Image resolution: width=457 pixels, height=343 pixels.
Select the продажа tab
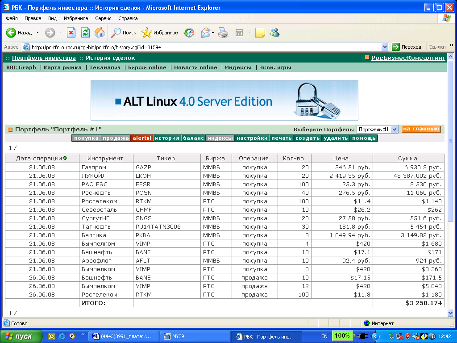point(116,138)
